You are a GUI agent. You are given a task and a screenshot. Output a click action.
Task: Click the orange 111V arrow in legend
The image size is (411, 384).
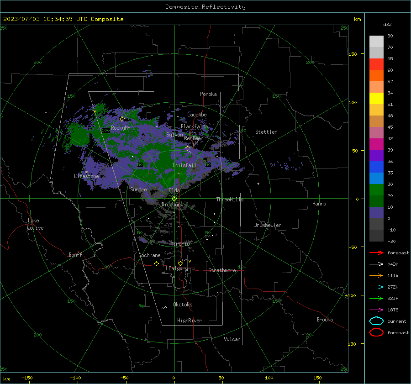pyautogui.click(x=376, y=275)
